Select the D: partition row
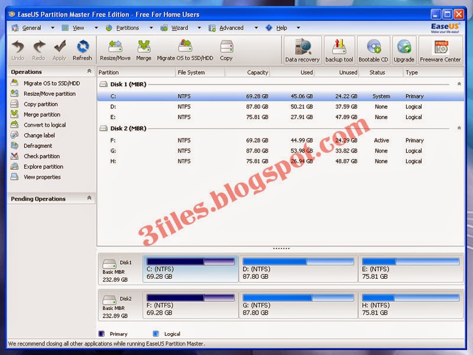The image size is (473, 355). click(x=280, y=106)
